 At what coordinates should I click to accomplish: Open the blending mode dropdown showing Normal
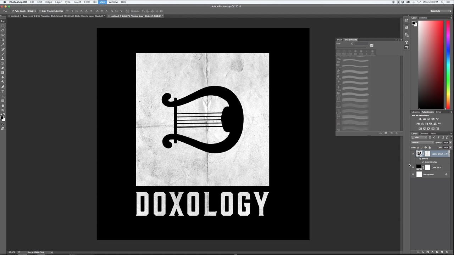pyautogui.click(x=422, y=142)
